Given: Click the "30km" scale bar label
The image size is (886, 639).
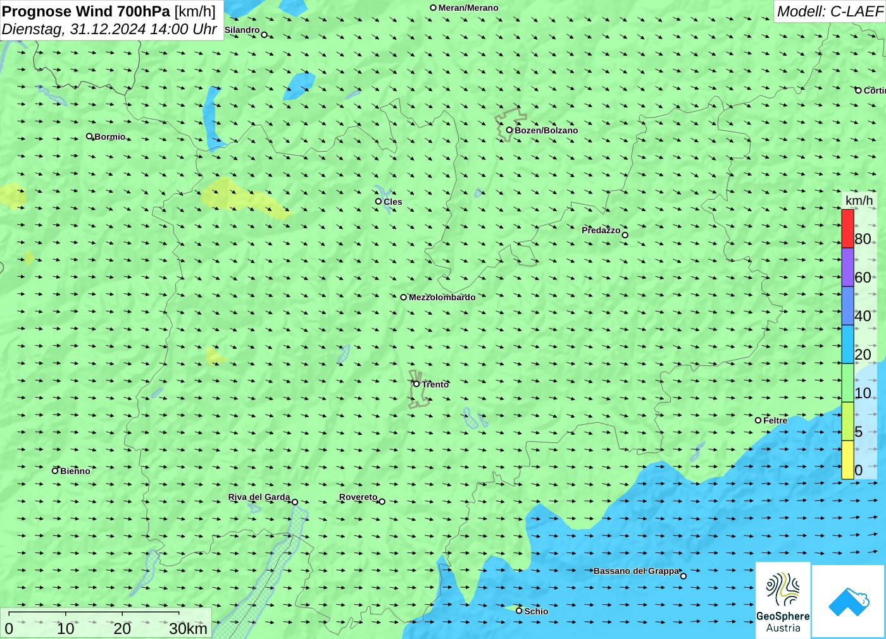Looking at the screenshot, I should (x=188, y=628).
